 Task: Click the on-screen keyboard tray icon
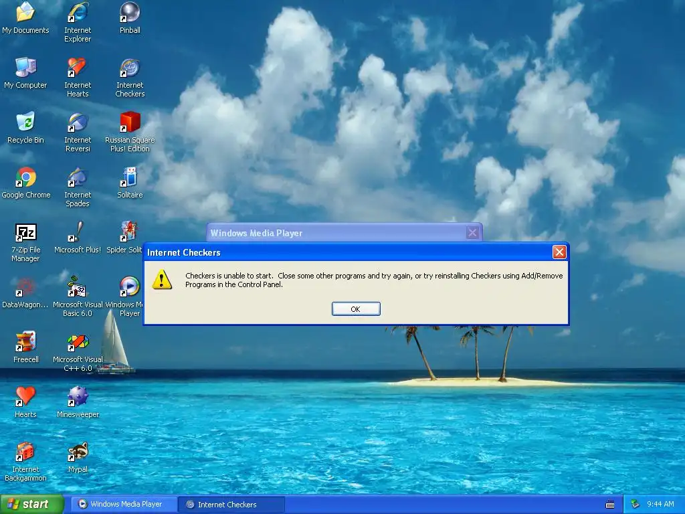tap(610, 505)
